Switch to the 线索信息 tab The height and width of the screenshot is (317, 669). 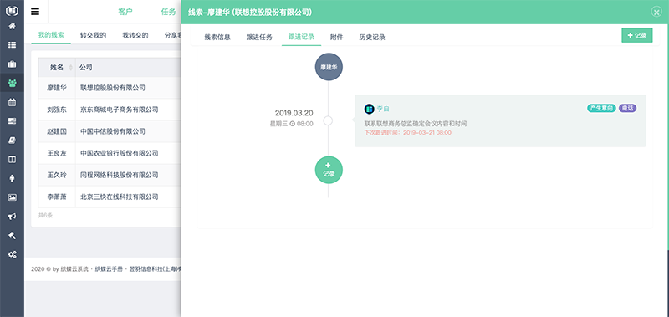coord(217,37)
